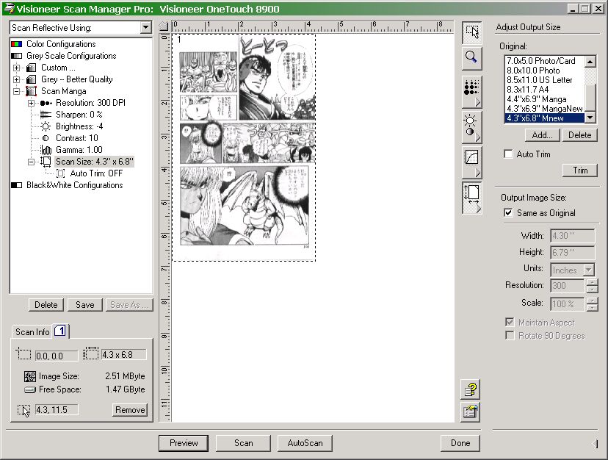The height and width of the screenshot is (460, 608).
Task: Click the Resolution stepper up arrow
Action: coord(592,282)
